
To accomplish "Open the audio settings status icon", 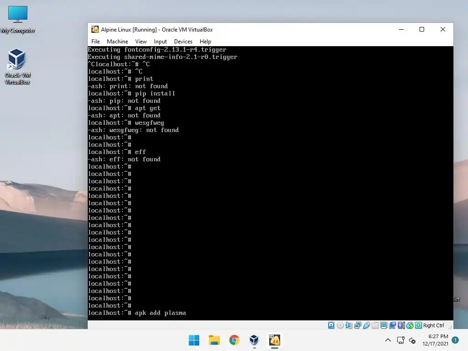I will (349, 325).
